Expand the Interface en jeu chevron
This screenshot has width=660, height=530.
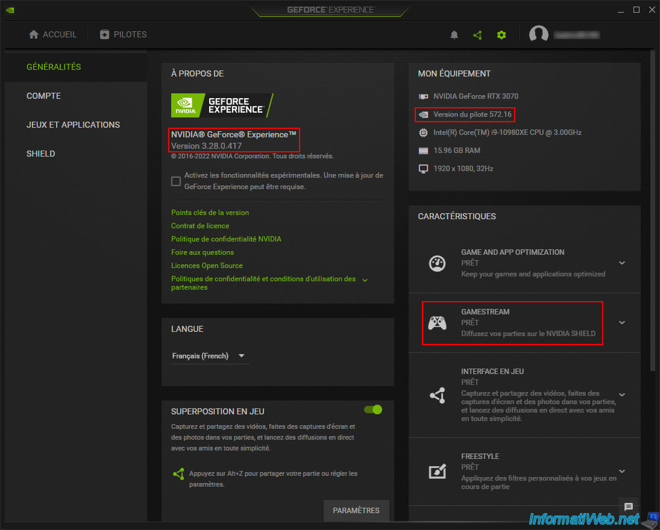coord(621,394)
